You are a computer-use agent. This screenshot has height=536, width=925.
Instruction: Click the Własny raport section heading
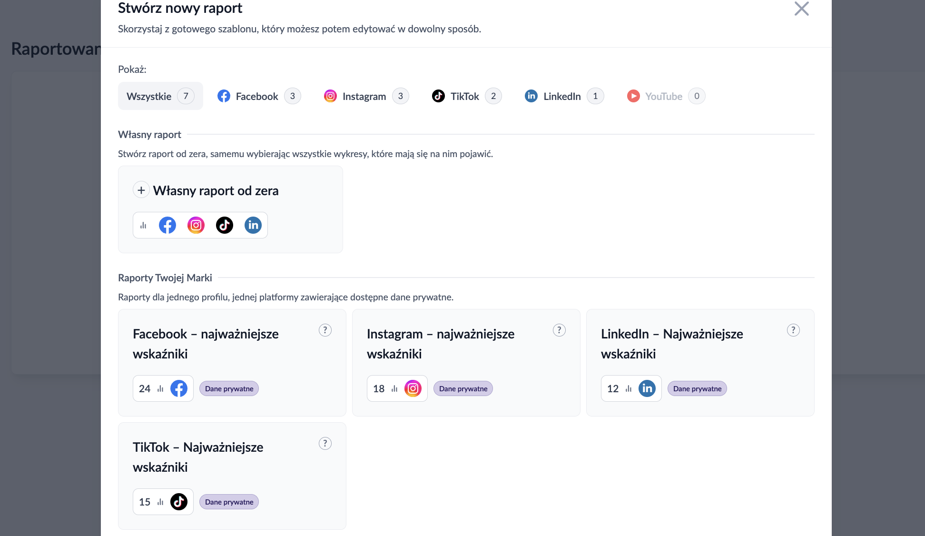click(x=149, y=135)
